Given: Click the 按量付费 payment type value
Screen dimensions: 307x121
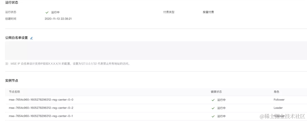Looking at the screenshot, I should [208, 12].
